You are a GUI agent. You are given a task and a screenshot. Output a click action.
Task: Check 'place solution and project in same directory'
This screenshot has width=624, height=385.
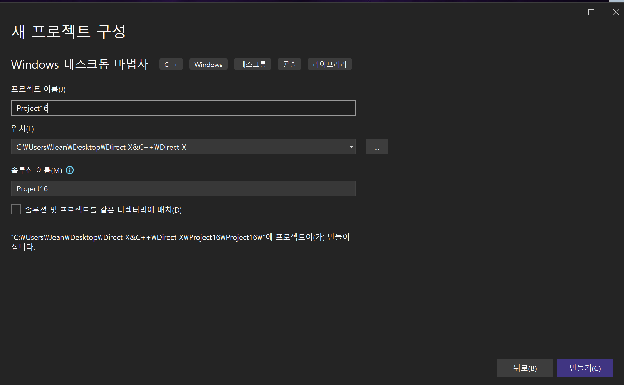[x=16, y=209]
